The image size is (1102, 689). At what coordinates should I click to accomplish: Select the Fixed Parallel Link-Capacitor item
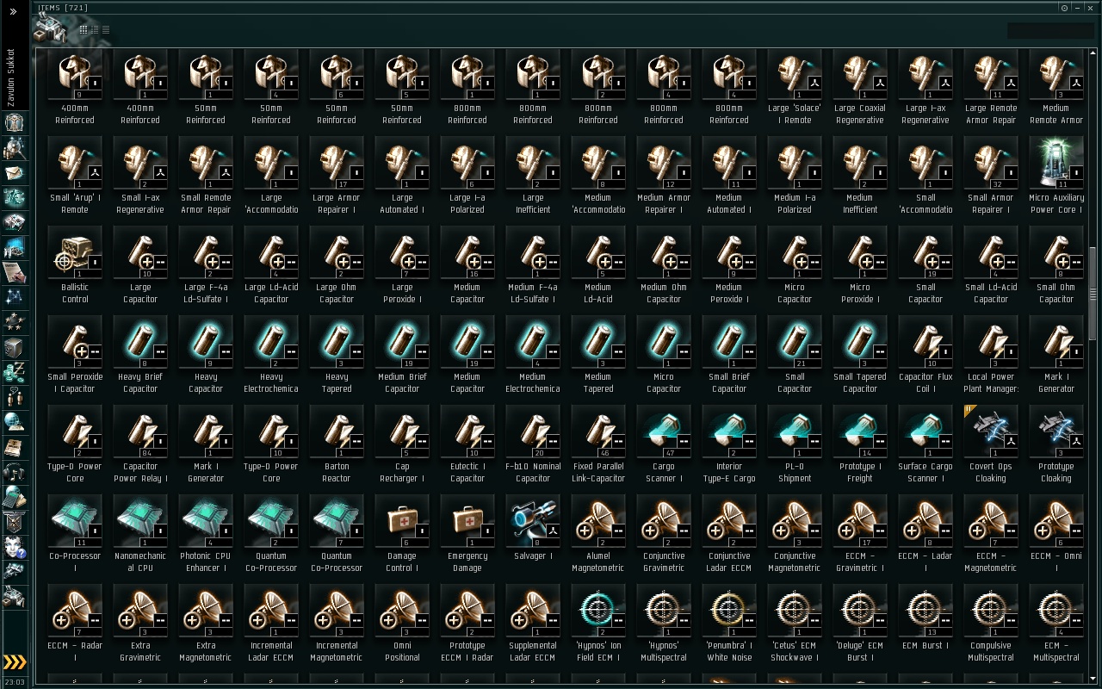(598, 445)
